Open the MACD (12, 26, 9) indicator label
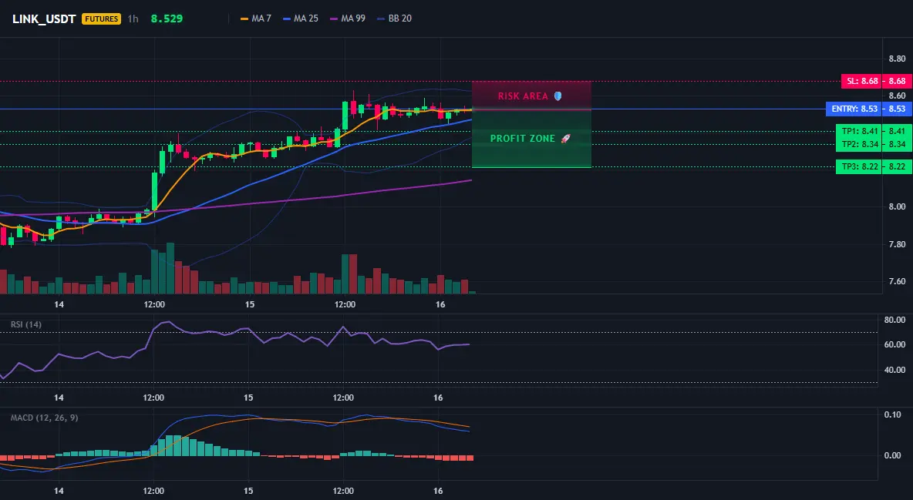The image size is (913, 500). point(44,418)
